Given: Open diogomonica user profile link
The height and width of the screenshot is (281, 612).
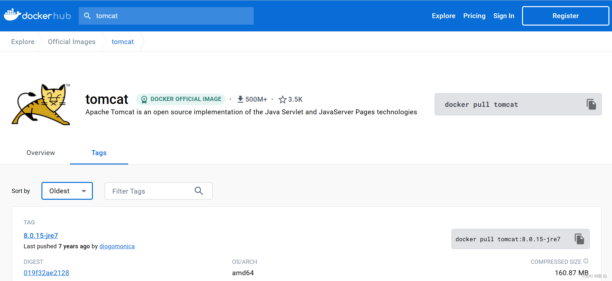Looking at the screenshot, I should pyautogui.click(x=117, y=246).
